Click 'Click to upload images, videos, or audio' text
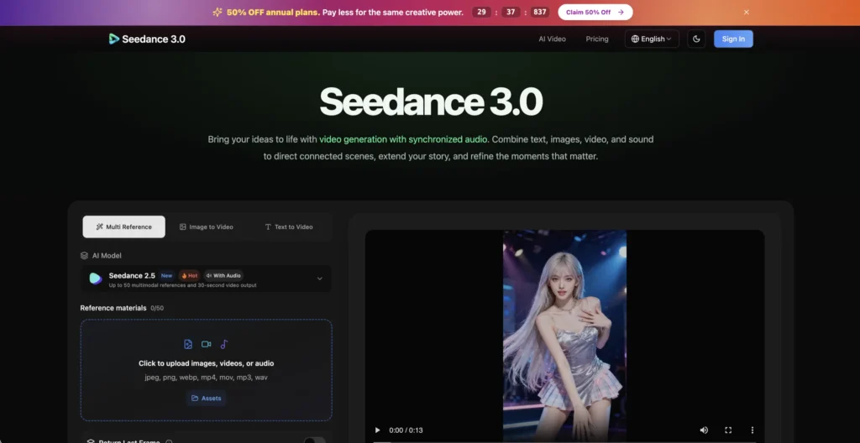Image resolution: width=860 pixels, height=443 pixels. click(x=207, y=363)
